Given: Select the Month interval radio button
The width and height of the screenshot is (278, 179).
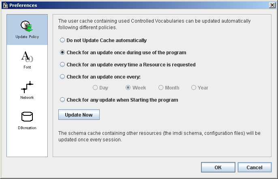Looking at the screenshot, I should 161,87.
